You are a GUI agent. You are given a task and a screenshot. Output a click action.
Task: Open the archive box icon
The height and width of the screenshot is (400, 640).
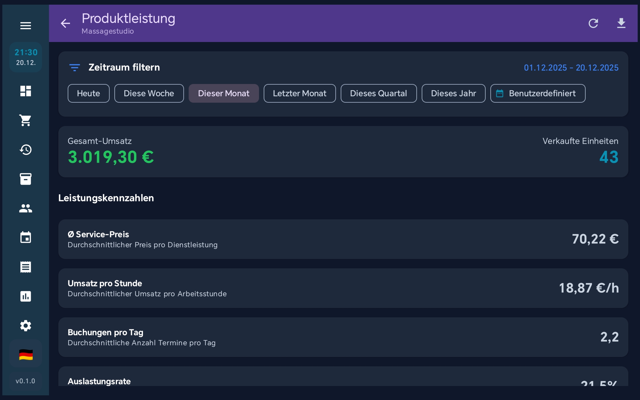pyautogui.click(x=26, y=179)
